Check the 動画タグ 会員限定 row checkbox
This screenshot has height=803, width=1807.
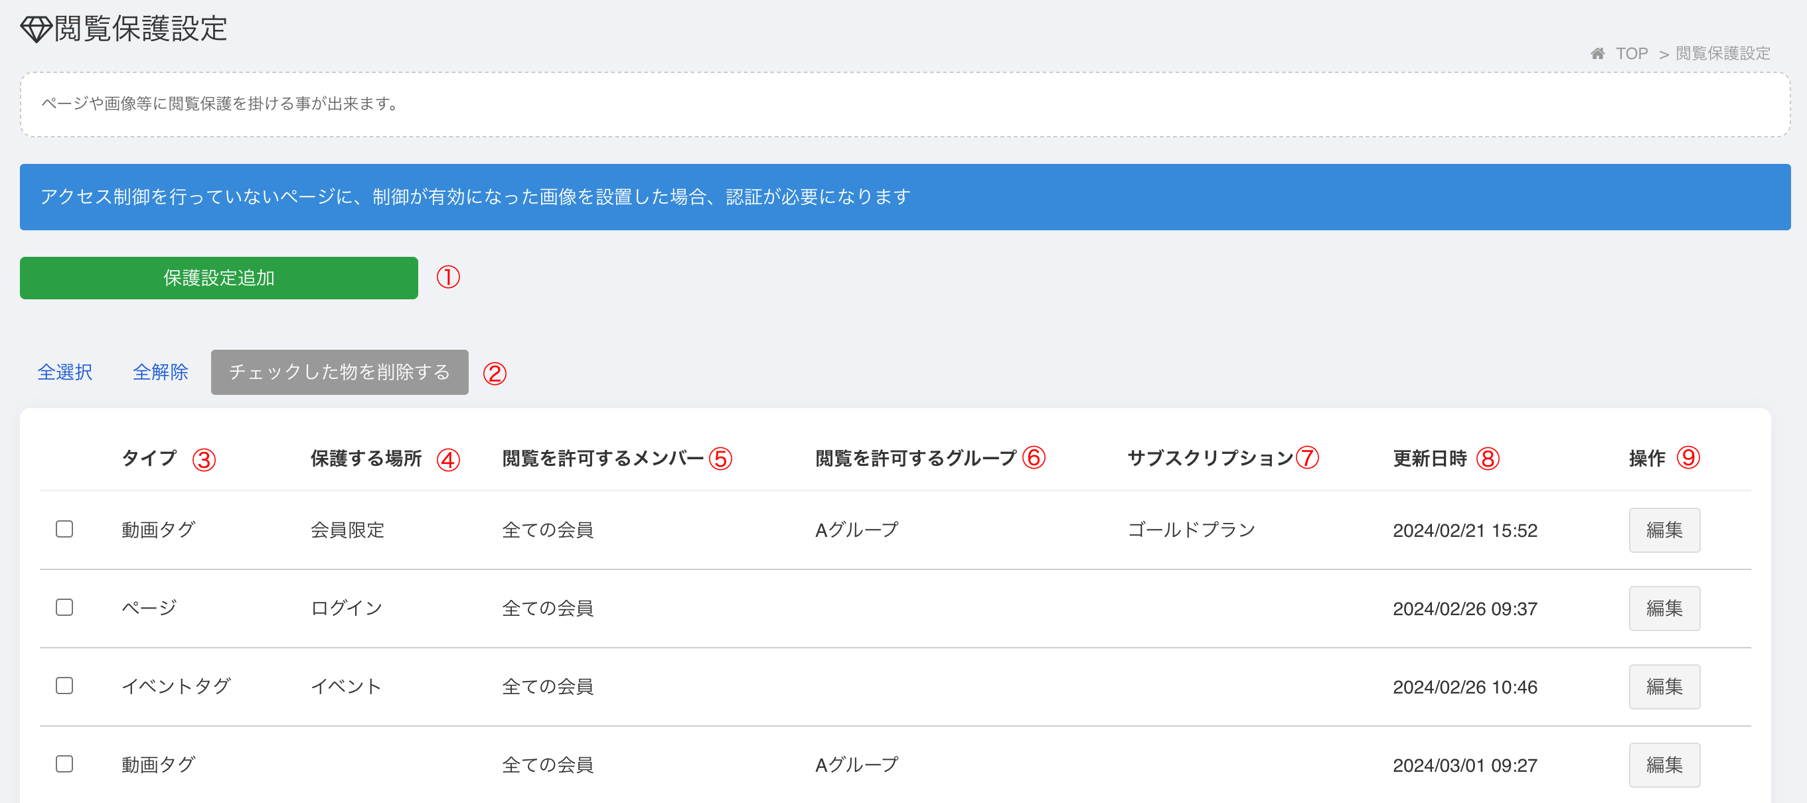click(64, 529)
